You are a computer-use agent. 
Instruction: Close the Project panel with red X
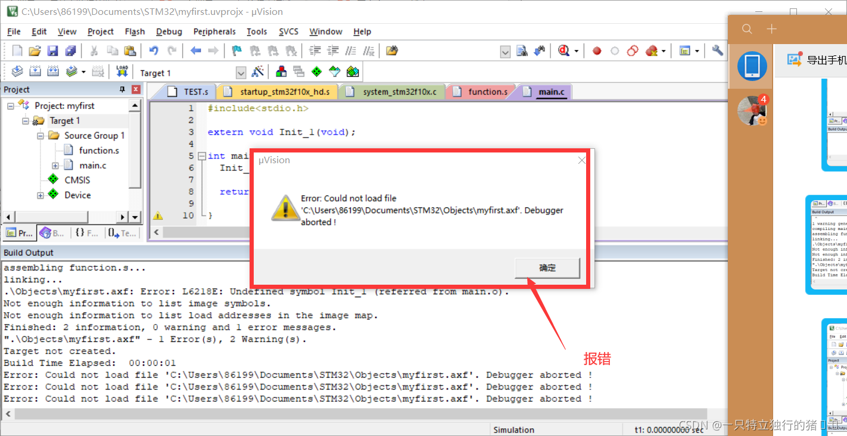(136, 89)
